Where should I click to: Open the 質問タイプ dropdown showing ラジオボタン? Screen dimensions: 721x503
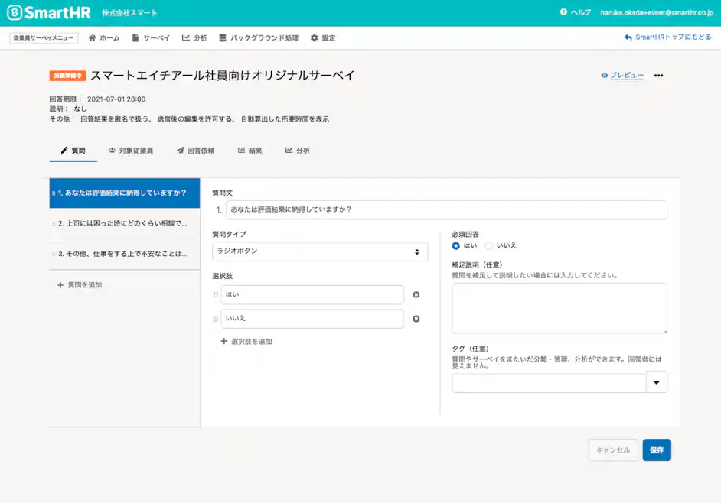tap(319, 251)
